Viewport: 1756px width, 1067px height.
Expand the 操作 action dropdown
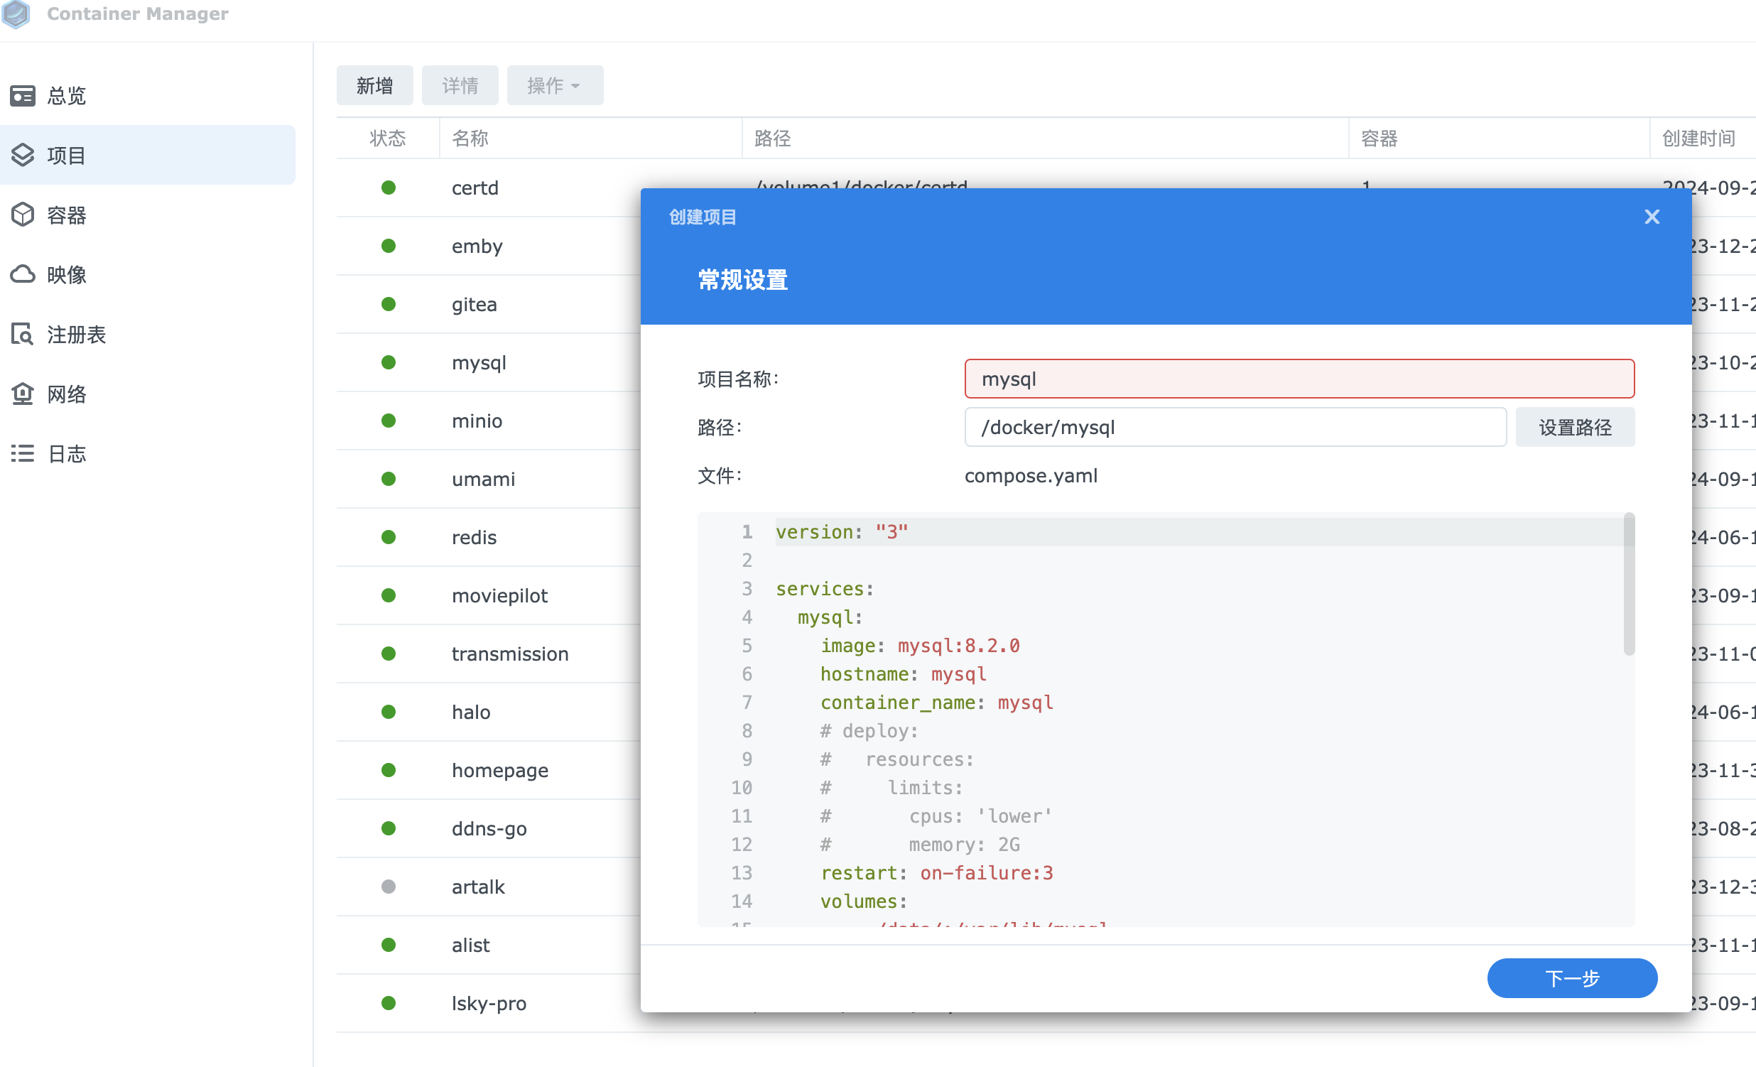(x=555, y=85)
